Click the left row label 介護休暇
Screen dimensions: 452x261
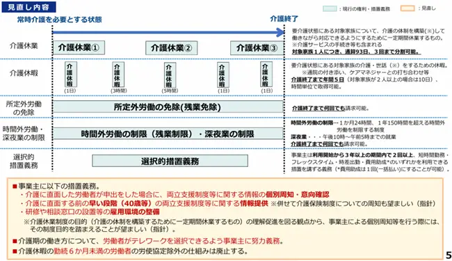point(24,73)
